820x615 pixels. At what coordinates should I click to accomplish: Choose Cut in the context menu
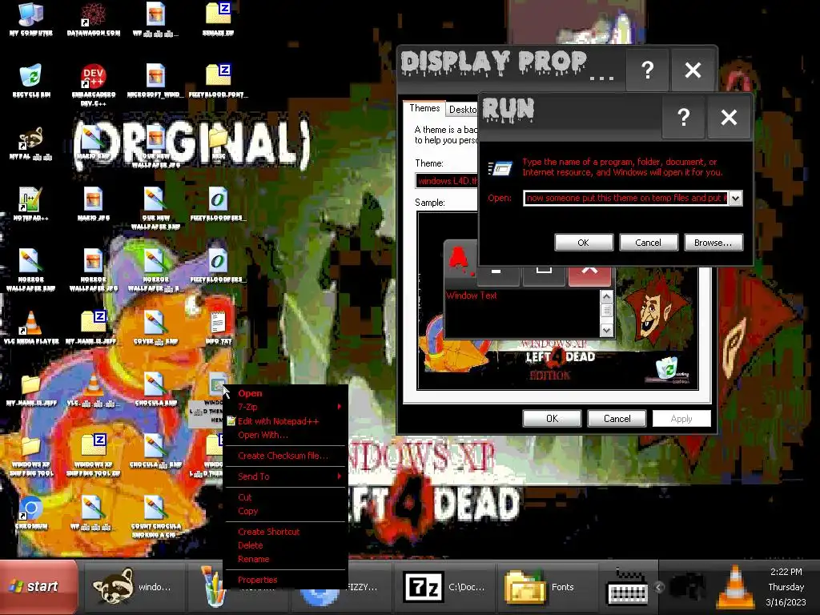(x=286, y=497)
